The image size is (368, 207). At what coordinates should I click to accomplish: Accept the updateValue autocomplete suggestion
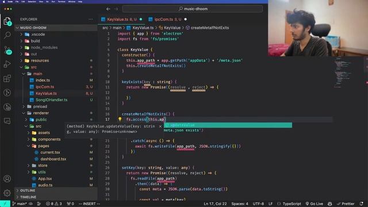pos(228,125)
